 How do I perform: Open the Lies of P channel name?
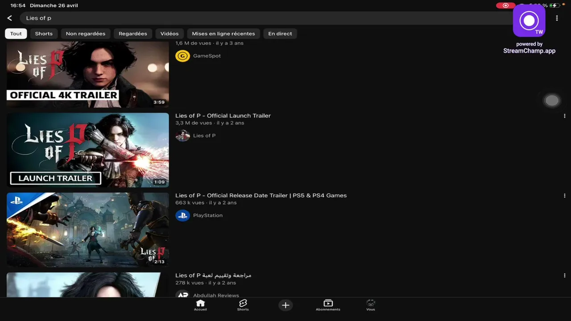coord(204,136)
